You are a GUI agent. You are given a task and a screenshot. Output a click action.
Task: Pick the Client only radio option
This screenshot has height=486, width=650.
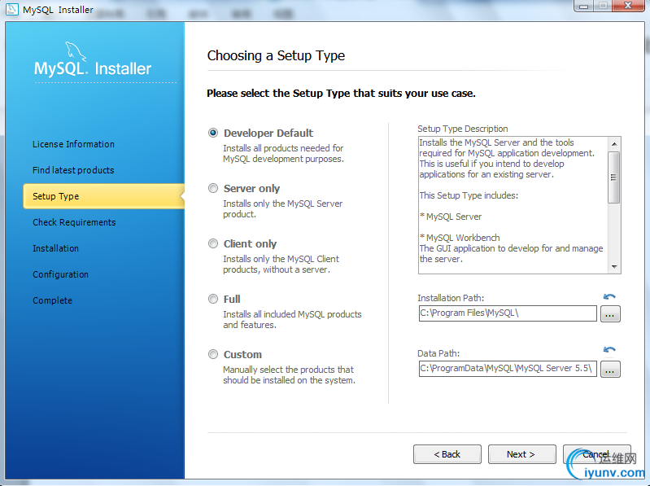pos(213,243)
